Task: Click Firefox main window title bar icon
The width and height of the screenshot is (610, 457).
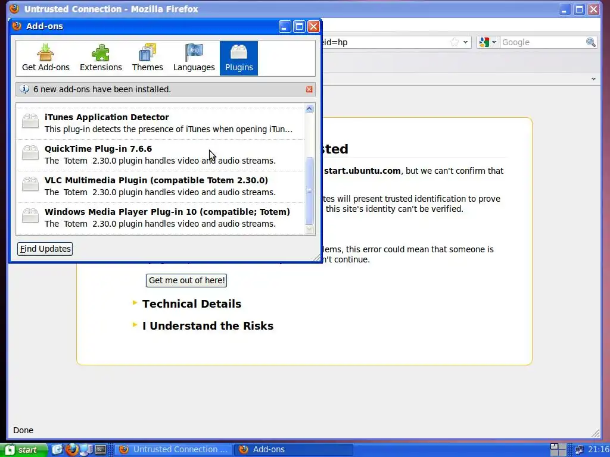Action: (x=14, y=8)
